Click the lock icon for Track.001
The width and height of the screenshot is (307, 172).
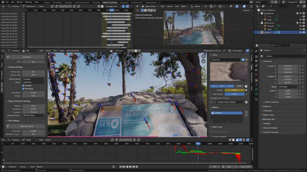click(24, 14)
